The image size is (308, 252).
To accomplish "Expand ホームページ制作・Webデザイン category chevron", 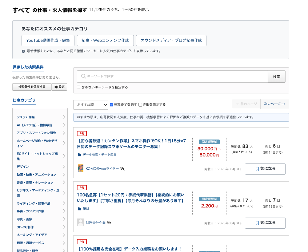I will tap(64, 143).
